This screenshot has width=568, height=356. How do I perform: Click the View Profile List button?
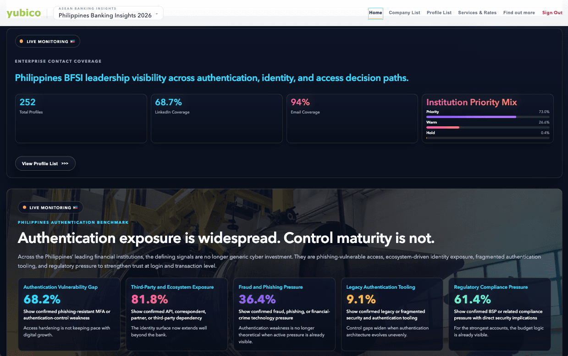click(x=45, y=163)
